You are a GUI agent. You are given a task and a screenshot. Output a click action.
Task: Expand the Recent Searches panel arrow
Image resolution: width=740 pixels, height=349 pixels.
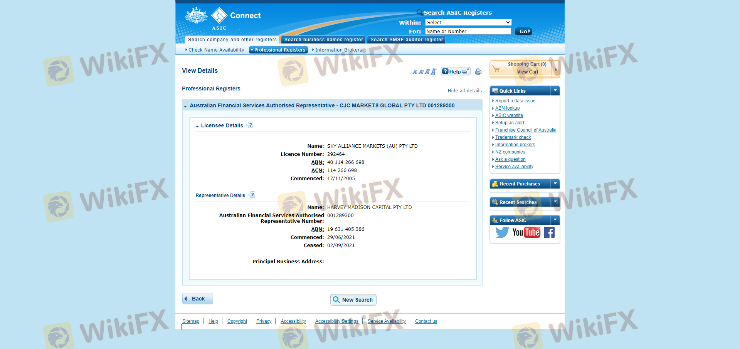555,202
